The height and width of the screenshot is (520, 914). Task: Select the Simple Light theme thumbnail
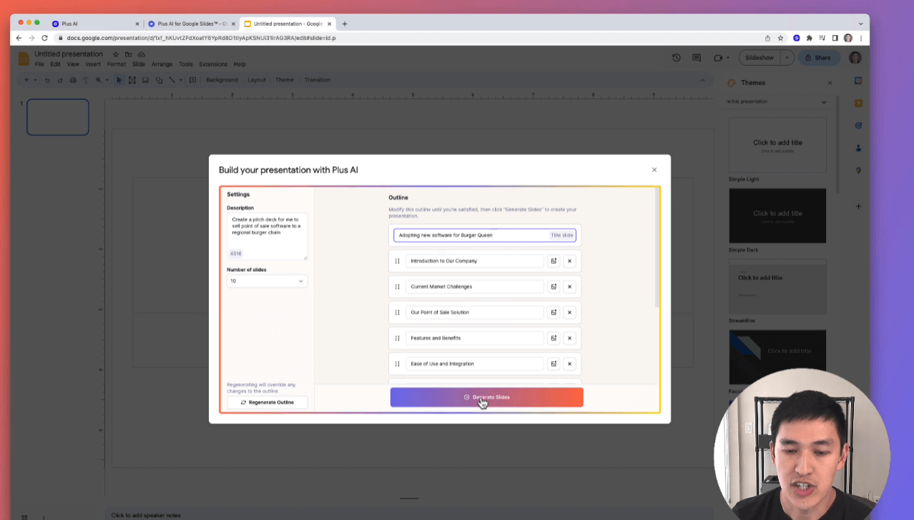coord(777,145)
